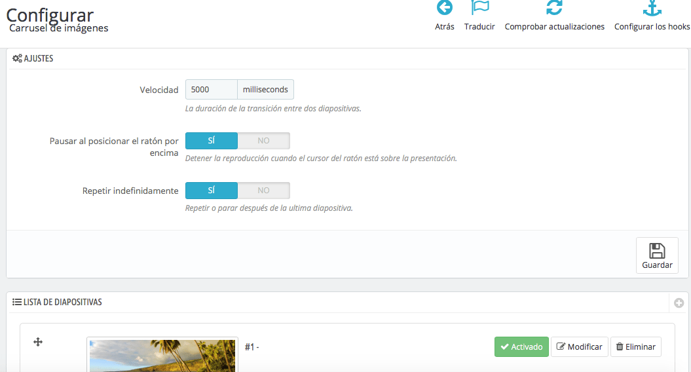Click the Comprobar actualizaciones label
This screenshot has height=372, width=691.
(x=554, y=27)
